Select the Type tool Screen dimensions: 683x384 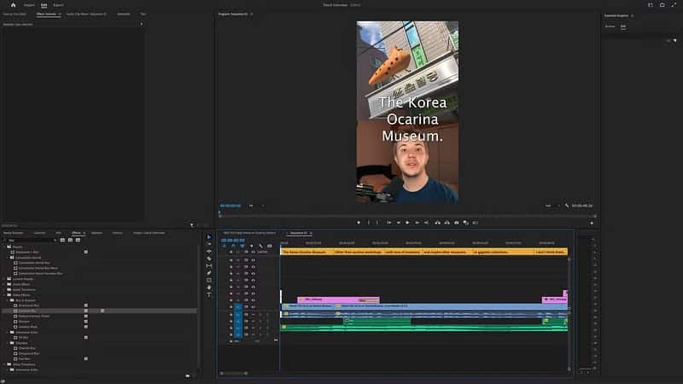coord(209,294)
